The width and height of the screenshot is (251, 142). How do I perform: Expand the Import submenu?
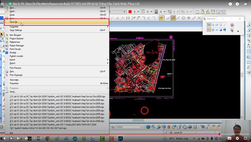[12, 60]
